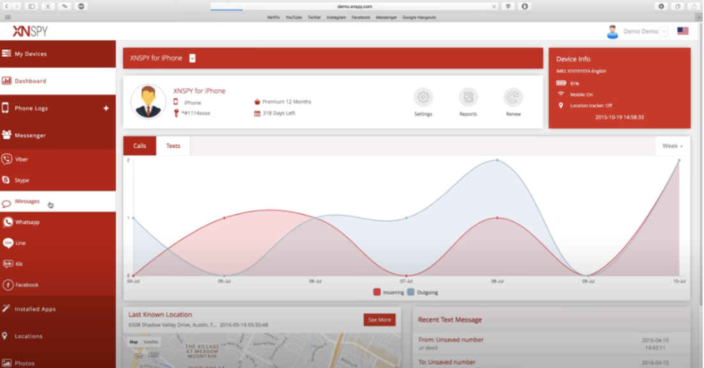Viewport: 704px width, 368px height.
Task: Open Netflix bookmark
Action: [x=273, y=17]
